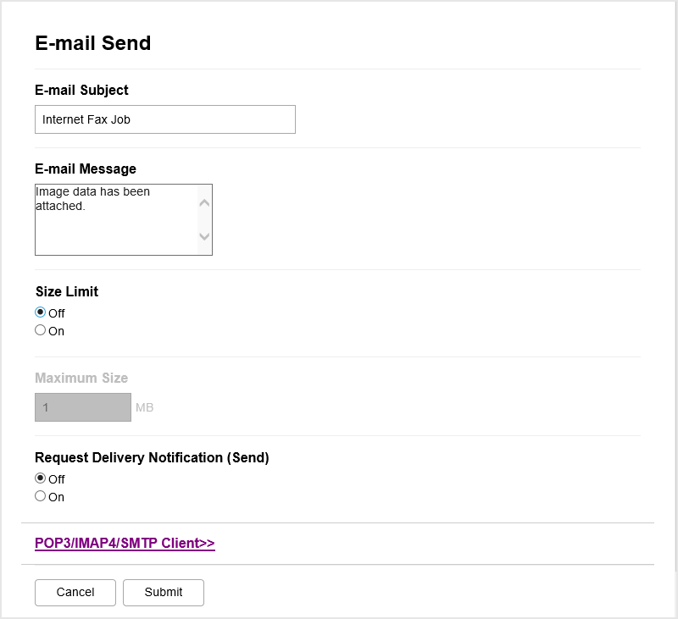Click the Maximum Size number field
The image size is (678, 619).
pos(83,407)
